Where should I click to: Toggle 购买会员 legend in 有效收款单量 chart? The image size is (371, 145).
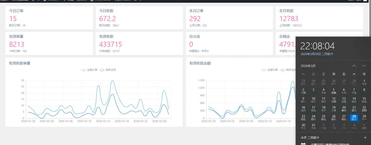[108, 70]
